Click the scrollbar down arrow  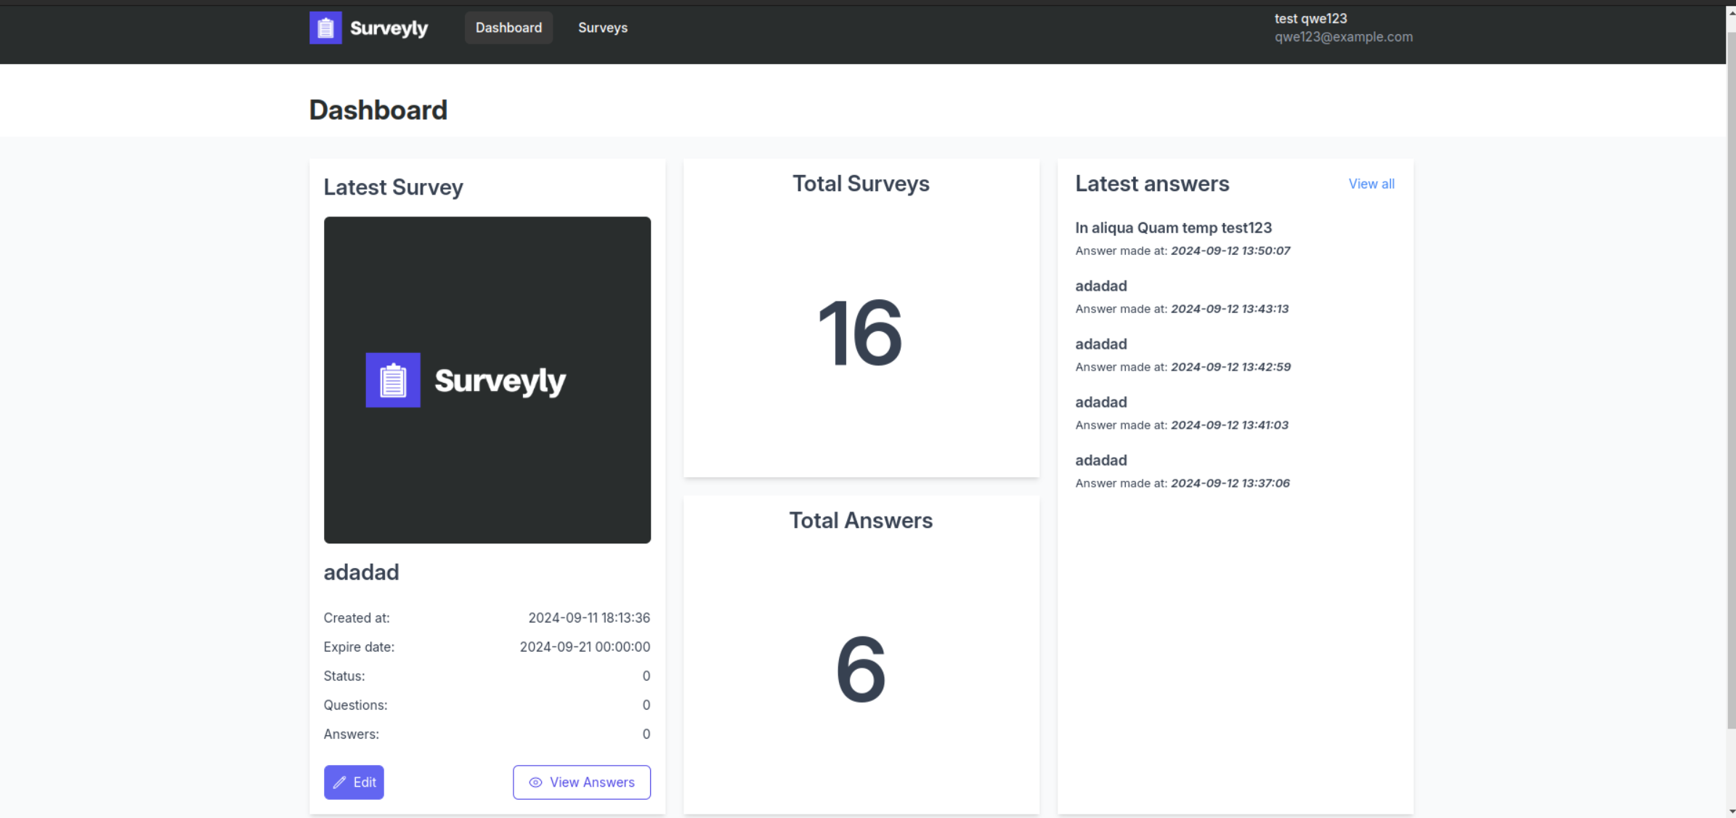(x=1730, y=811)
